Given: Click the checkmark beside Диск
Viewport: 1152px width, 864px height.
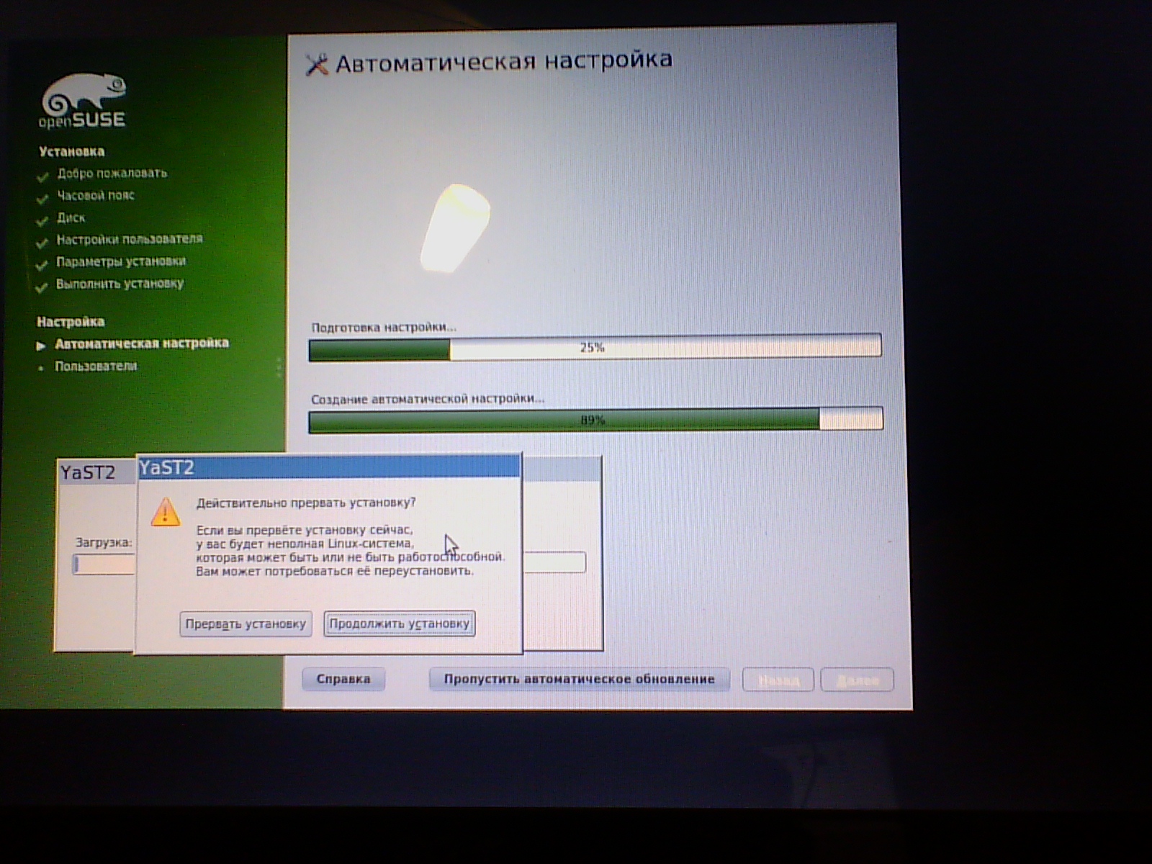Looking at the screenshot, I should (42, 220).
